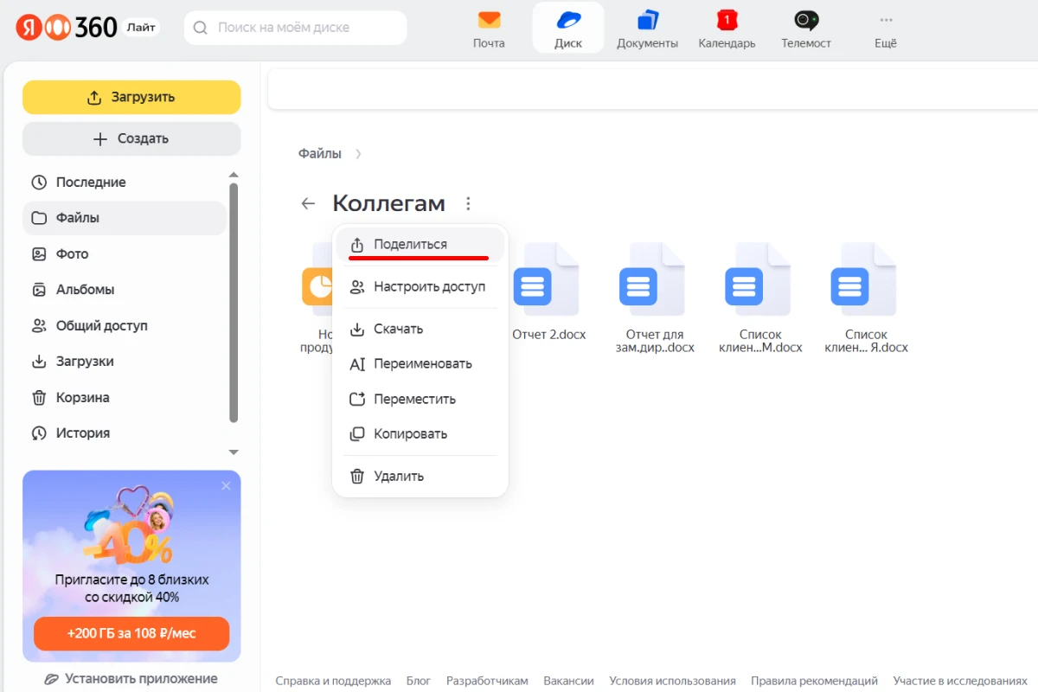
Task: Open Корзина in the sidebar
Action: click(125, 398)
